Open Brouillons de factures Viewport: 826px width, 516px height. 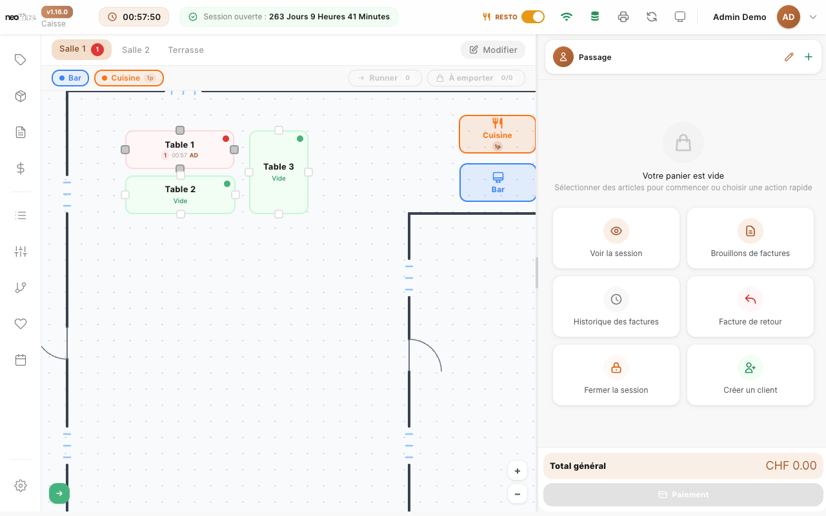pos(750,238)
